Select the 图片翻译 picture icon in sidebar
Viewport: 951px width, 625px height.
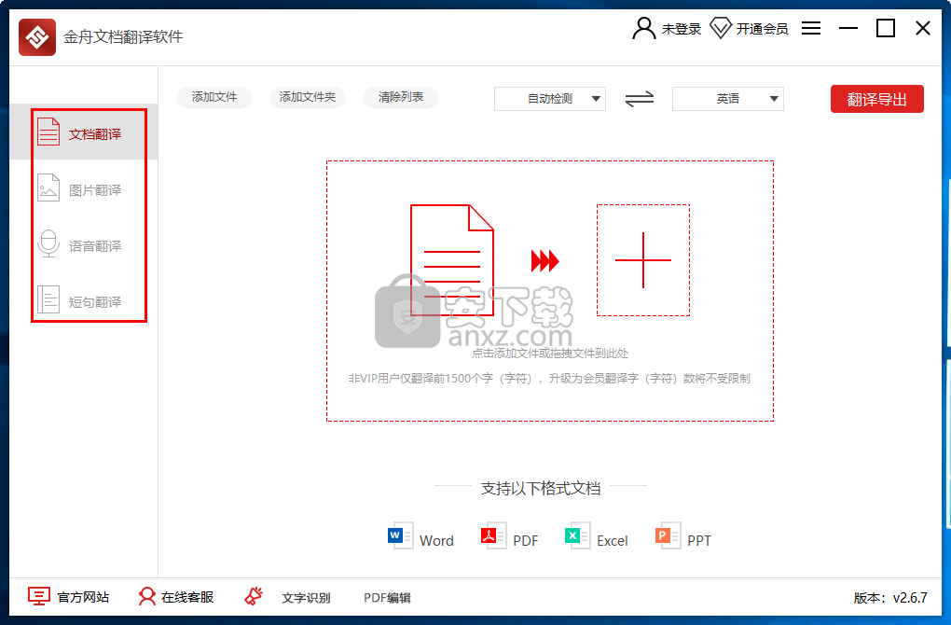coord(48,187)
